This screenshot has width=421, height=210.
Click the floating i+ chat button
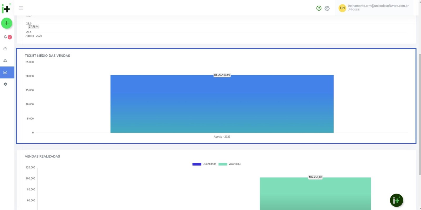pos(396,201)
